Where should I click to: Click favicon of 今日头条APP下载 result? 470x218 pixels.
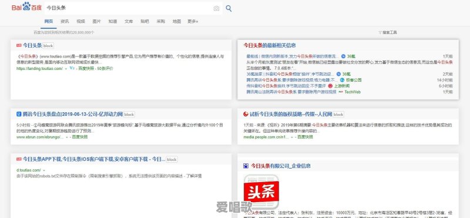click(x=19, y=159)
